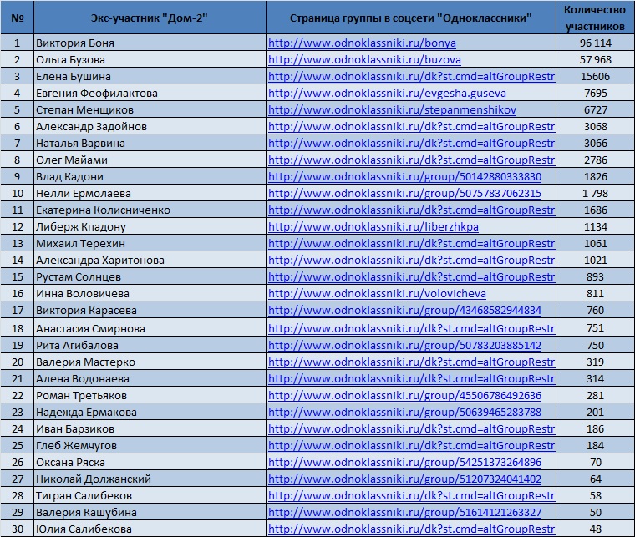The width and height of the screenshot is (635, 537).
Task: Select the participant count 7695
Action: (595, 93)
